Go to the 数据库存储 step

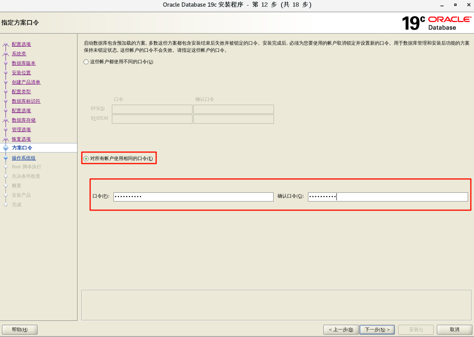pos(24,120)
